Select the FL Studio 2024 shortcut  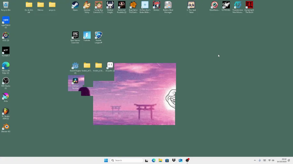6,114
